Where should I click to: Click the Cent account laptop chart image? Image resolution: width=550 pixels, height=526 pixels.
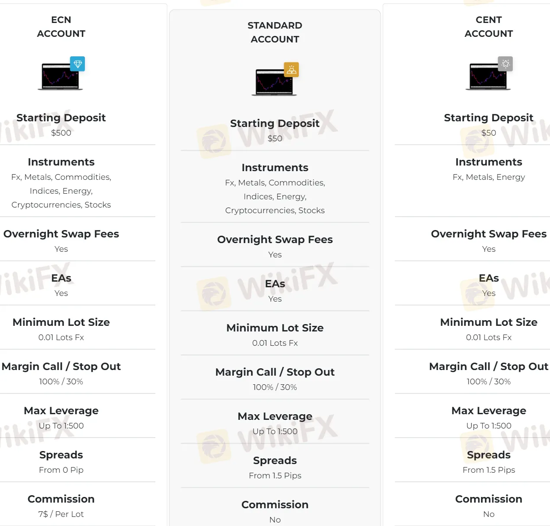pos(488,77)
